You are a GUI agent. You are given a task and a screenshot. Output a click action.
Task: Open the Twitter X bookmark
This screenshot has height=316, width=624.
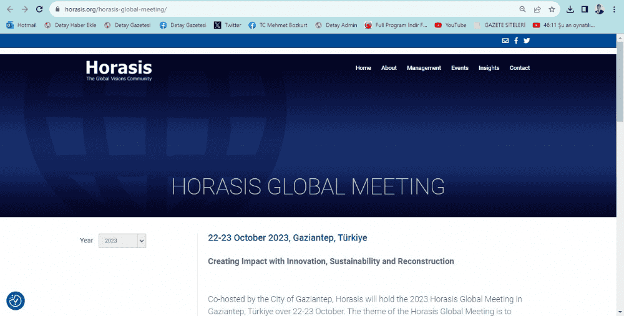click(228, 25)
